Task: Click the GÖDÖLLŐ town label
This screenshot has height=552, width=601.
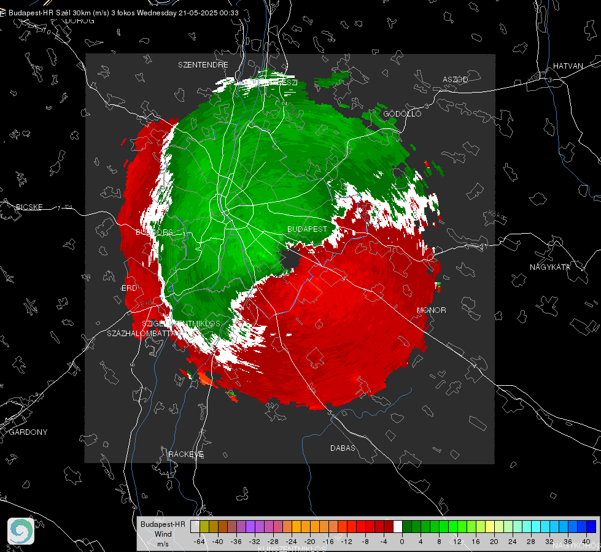Action: pos(402,113)
